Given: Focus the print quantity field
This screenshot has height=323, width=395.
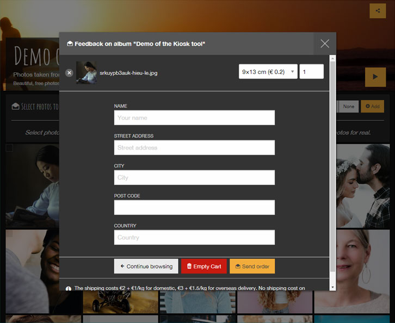Looking at the screenshot, I should (x=311, y=72).
